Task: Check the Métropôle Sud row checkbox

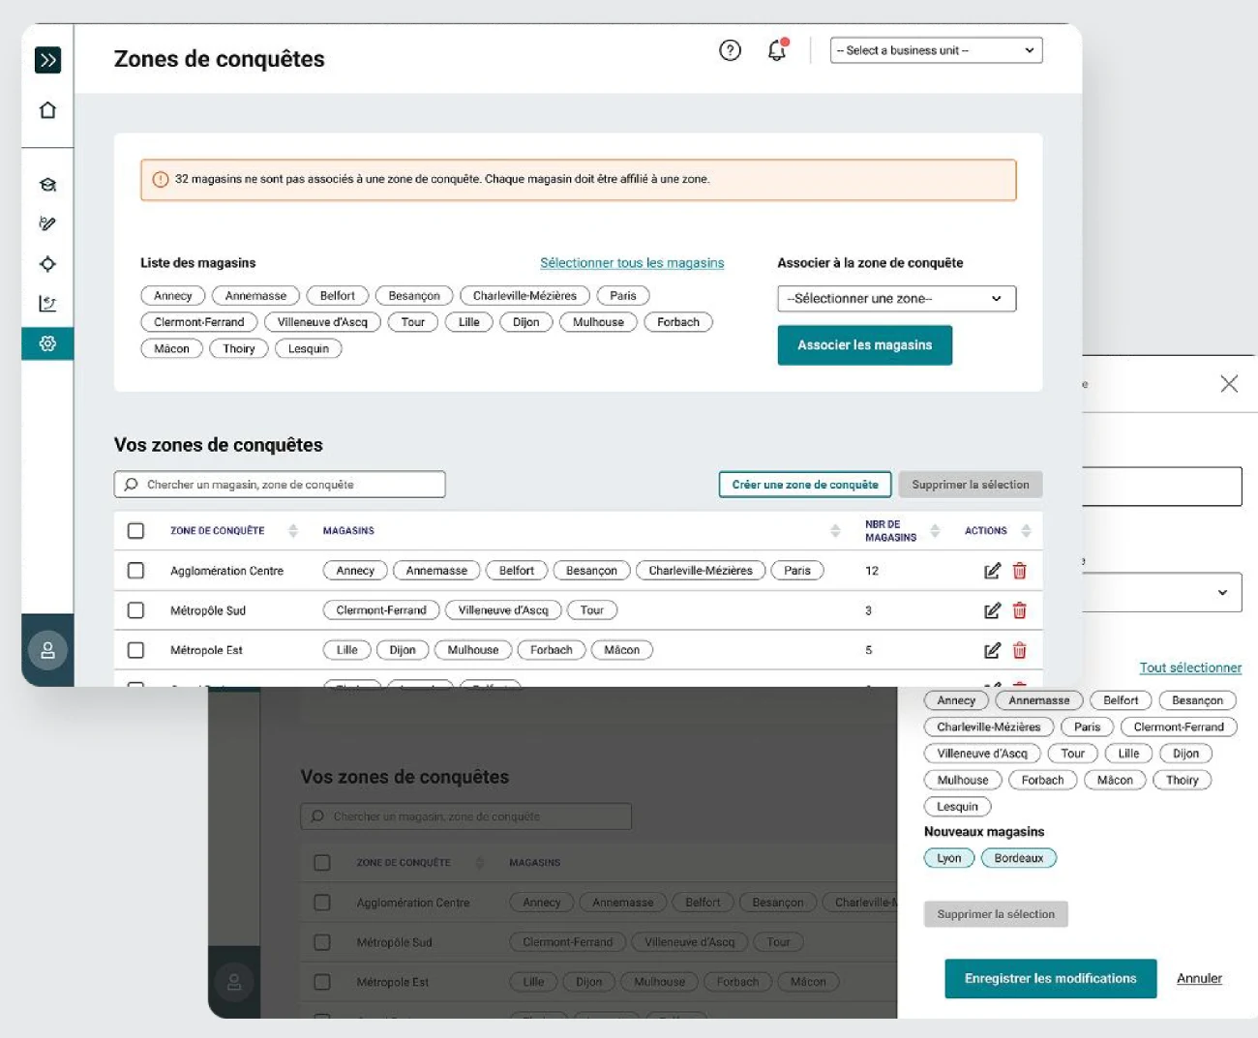Action: (x=135, y=610)
